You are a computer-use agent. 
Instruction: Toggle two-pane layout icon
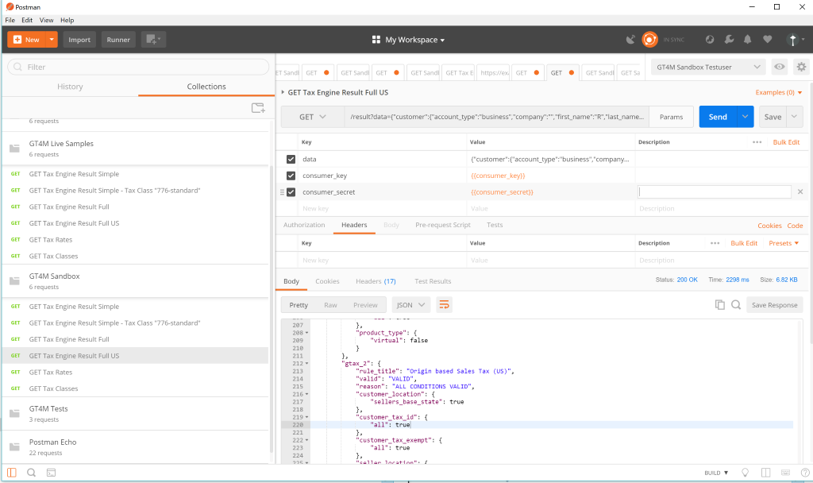pos(766,473)
